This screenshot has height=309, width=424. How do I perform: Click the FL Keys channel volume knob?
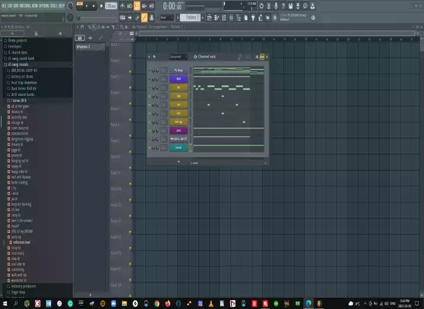(157, 71)
